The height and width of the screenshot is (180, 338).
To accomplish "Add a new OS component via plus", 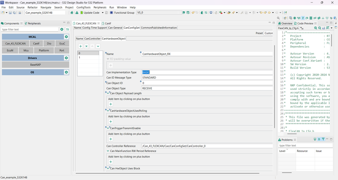I will click(66, 72).
